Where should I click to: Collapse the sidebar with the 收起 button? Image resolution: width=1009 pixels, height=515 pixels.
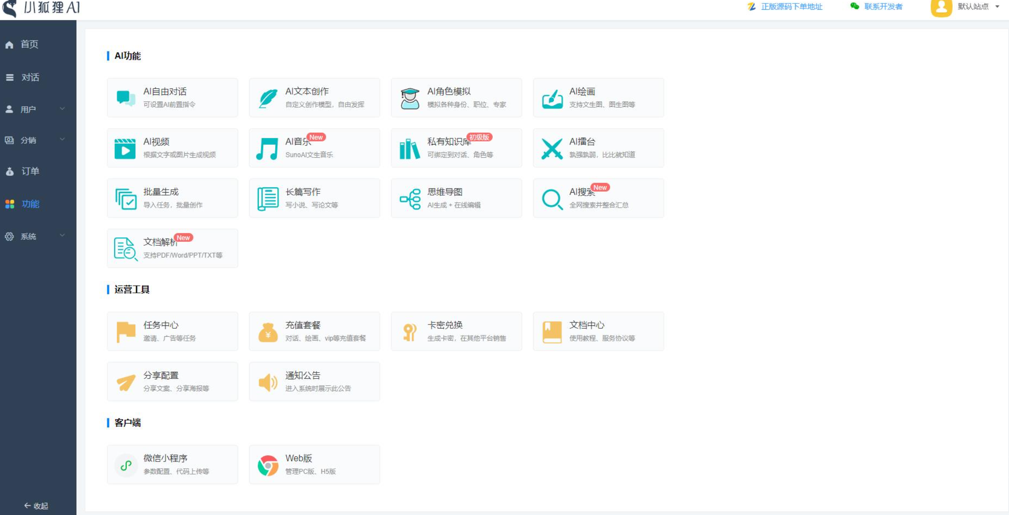[x=36, y=505]
